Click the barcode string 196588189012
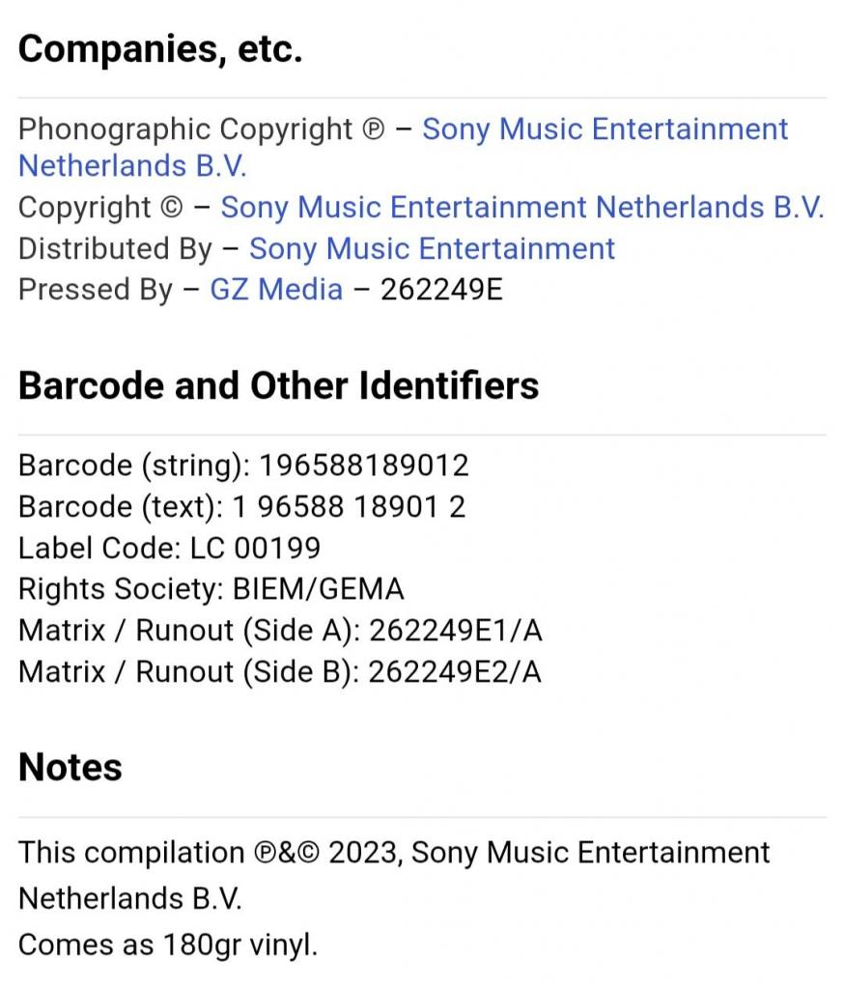 (364, 466)
